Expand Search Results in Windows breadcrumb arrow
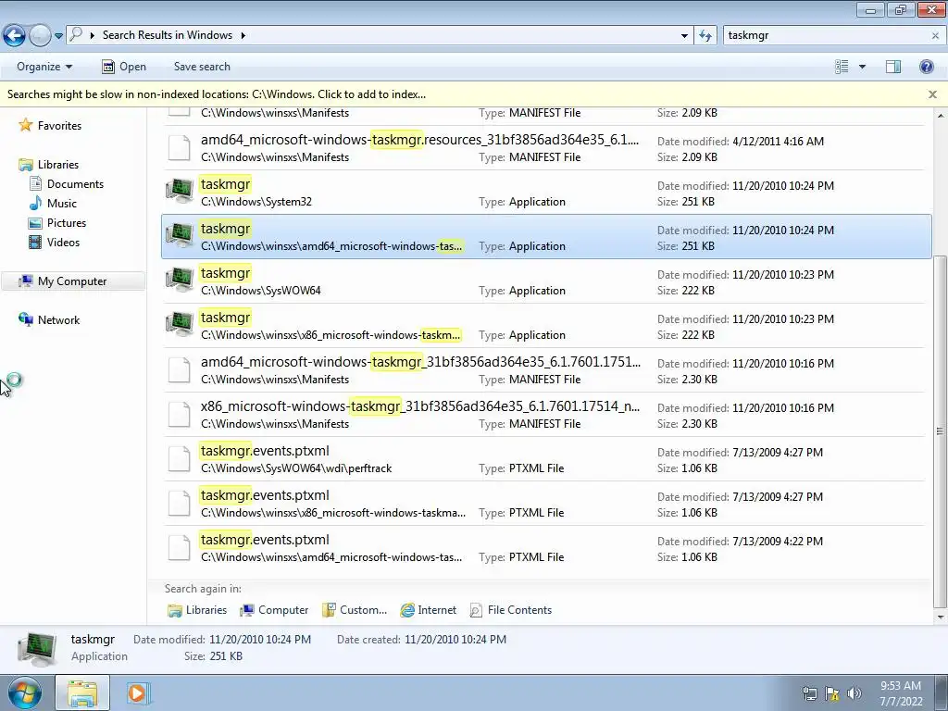Screen dimensions: 948x711 (x=243, y=35)
